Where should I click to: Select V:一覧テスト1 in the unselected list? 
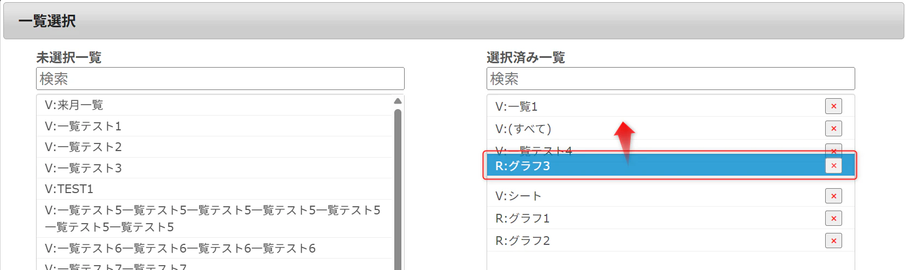(x=215, y=126)
